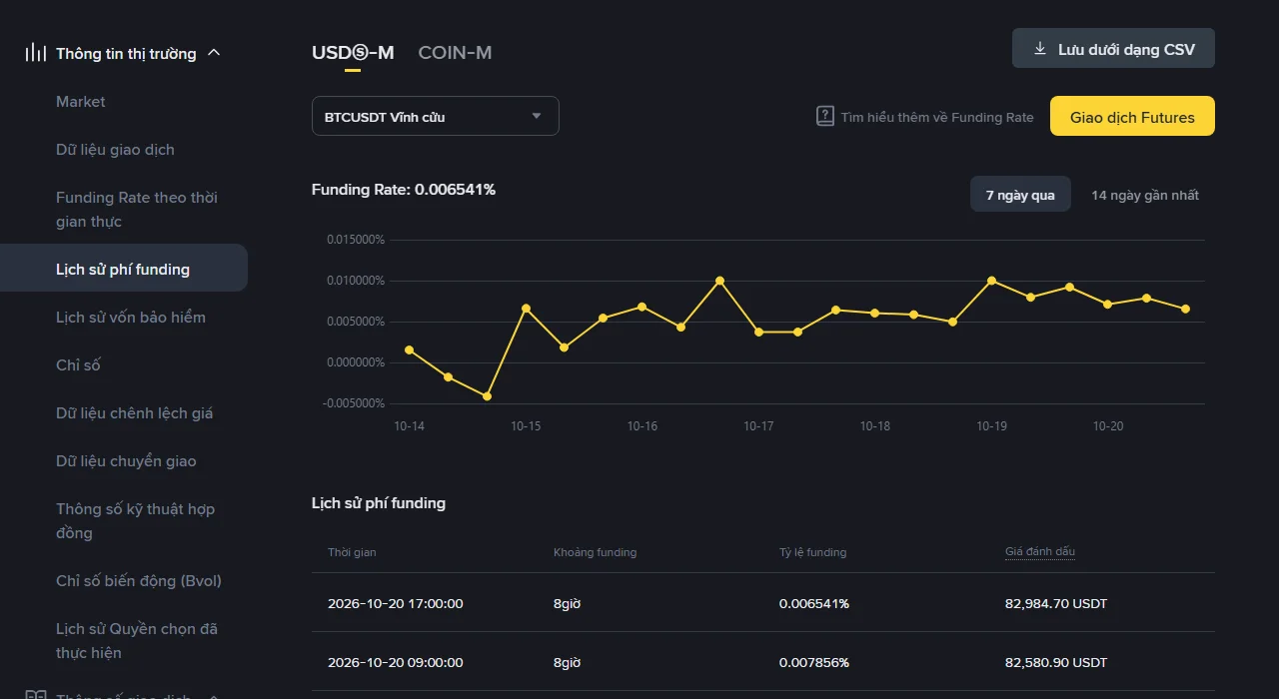Click the download icon in CSV button
The height and width of the screenshot is (699, 1279).
[x=1040, y=49]
